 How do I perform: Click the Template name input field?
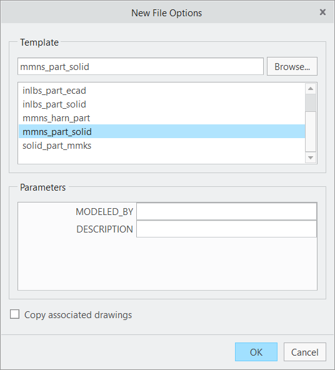(141, 66)
